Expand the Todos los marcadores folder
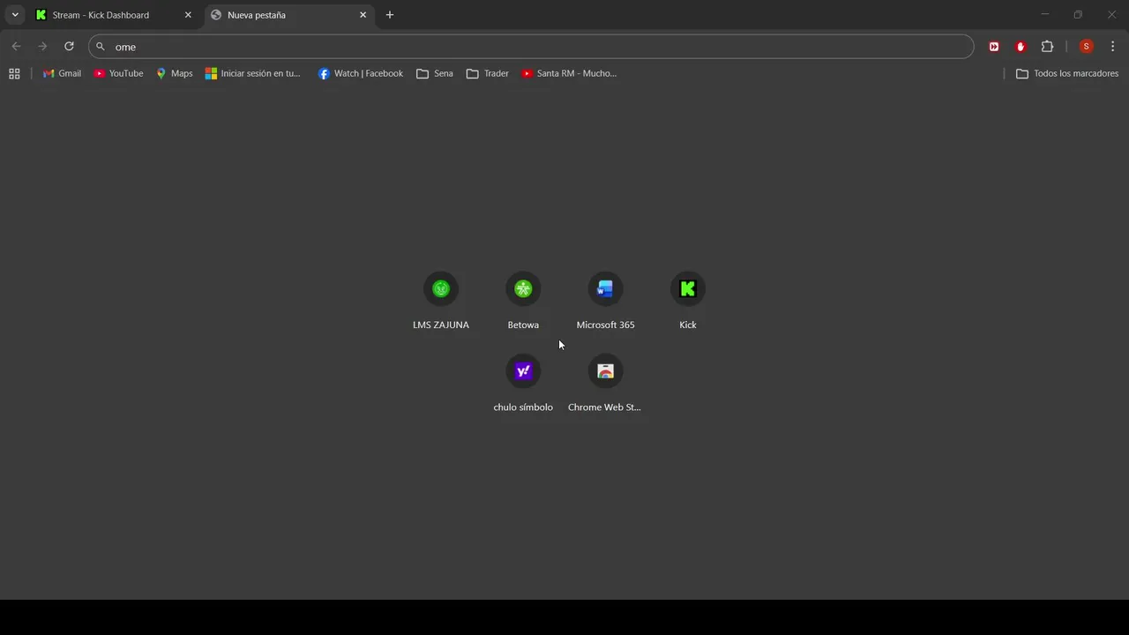 [x=1067, y=73]
